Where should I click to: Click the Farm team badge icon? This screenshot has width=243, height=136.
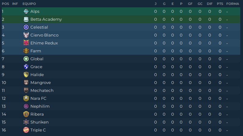pos(26,51)
